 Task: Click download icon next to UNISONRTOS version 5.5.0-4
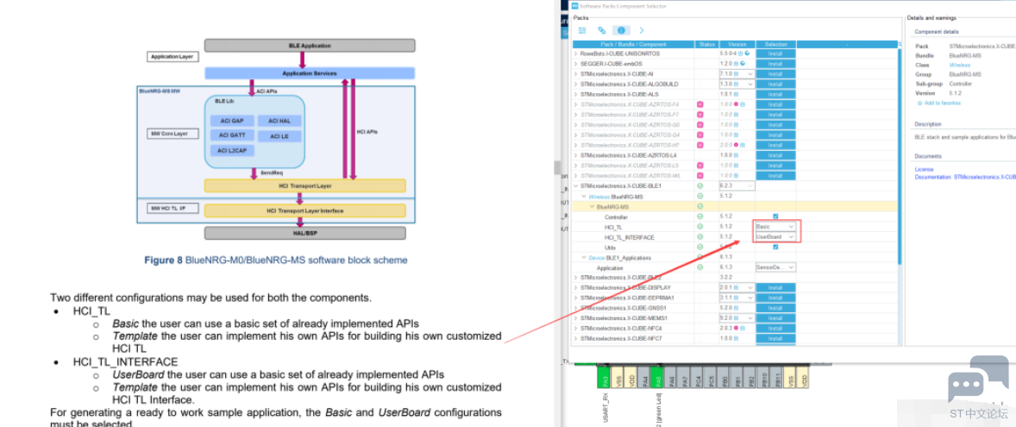coord(743,53)
